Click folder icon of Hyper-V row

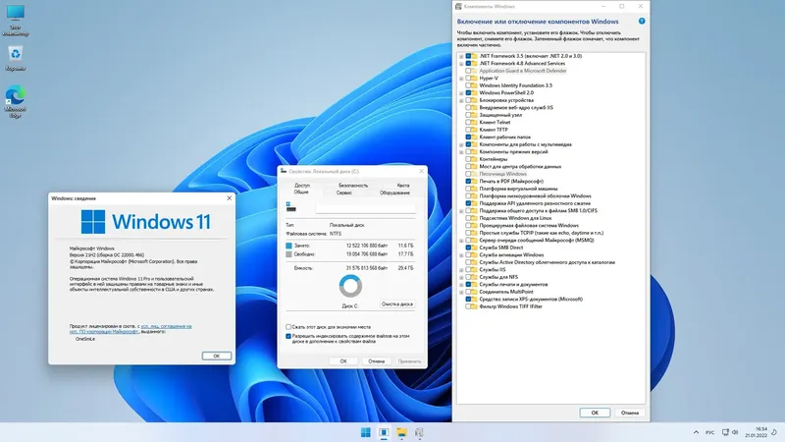click(x=473, y=79)
